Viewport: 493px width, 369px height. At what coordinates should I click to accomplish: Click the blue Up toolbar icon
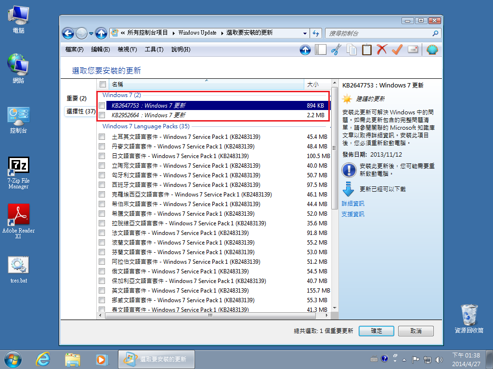click(305, 49)
